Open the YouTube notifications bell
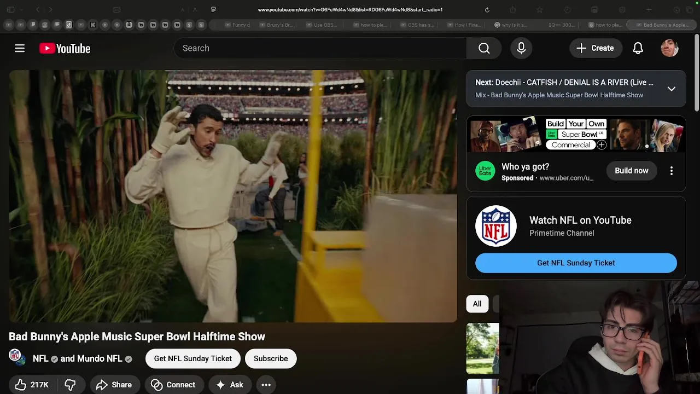The image size is (700, 394). tap(638, 48)
